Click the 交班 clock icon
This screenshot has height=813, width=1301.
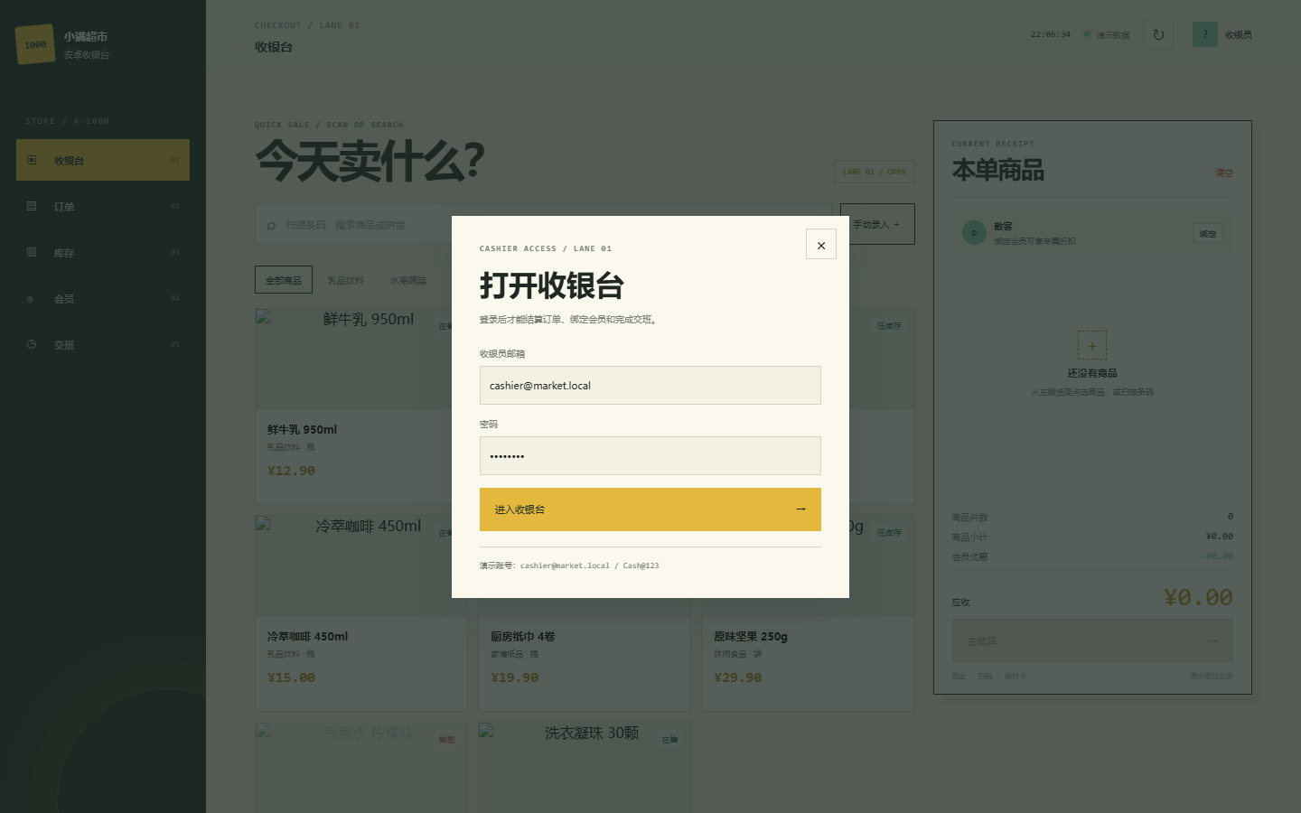[32, 344]
